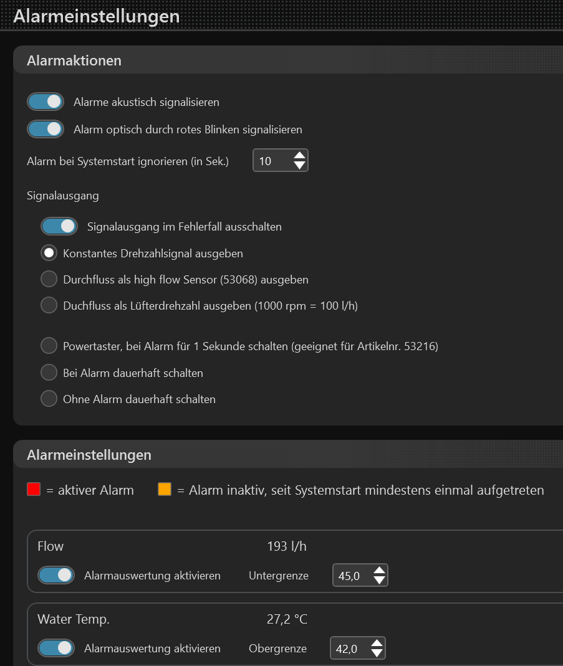Increase Systemstart ignore seconds value
The width and height of the screenshot is (563, 666).
coord(300,155)
